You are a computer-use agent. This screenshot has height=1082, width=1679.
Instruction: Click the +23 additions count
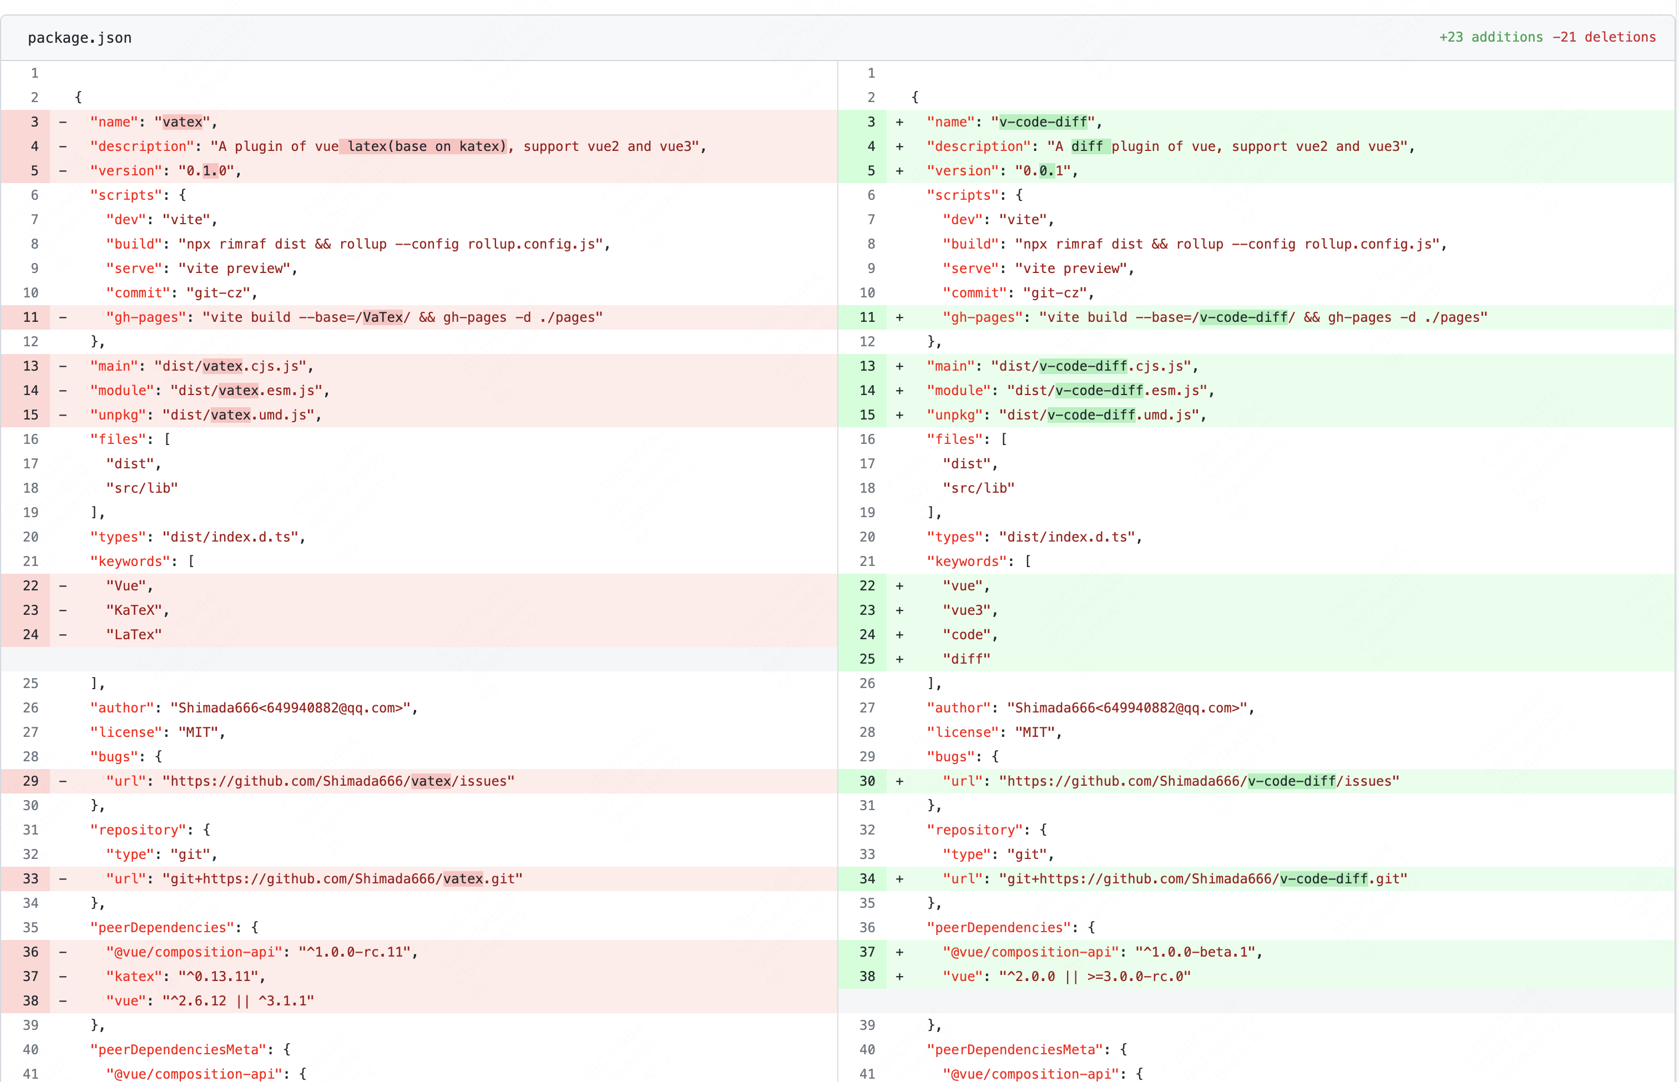tap(1491, 37)
